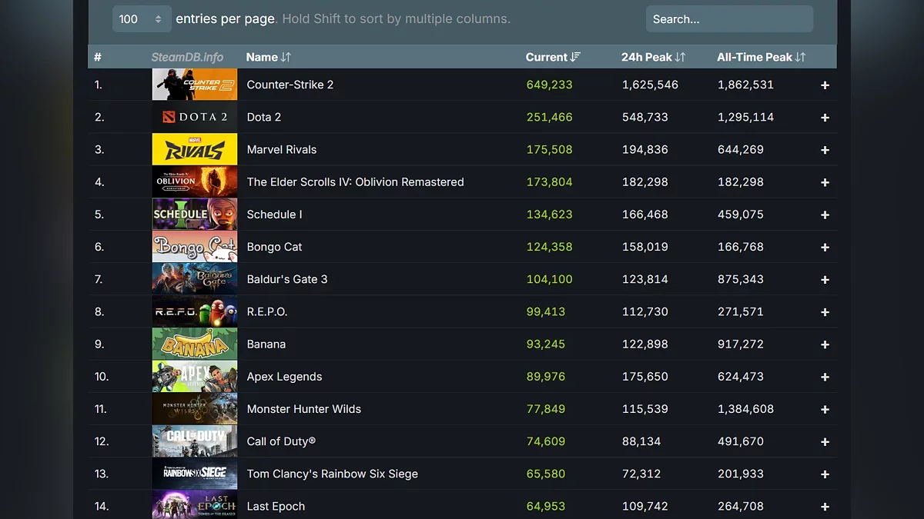This screenshot has width=924, height=519.
Task: Expand the Banana row plus icon
Action: pyautogui.click(x=825, y=344)
